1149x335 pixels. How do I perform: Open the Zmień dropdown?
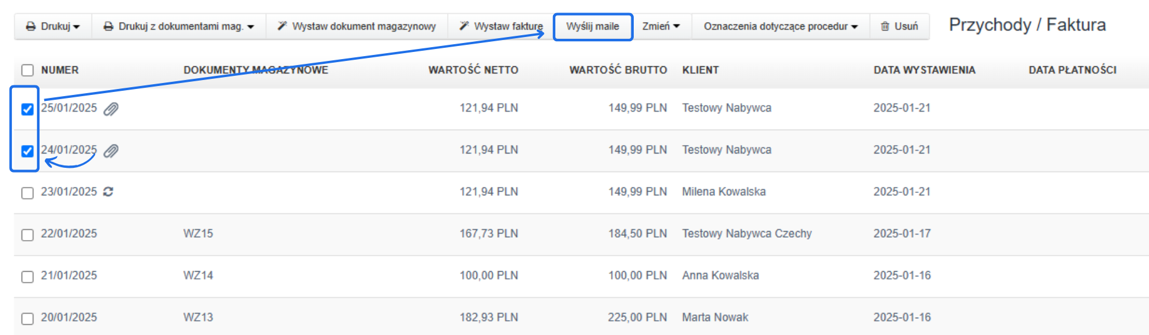[x=661, y=26]
